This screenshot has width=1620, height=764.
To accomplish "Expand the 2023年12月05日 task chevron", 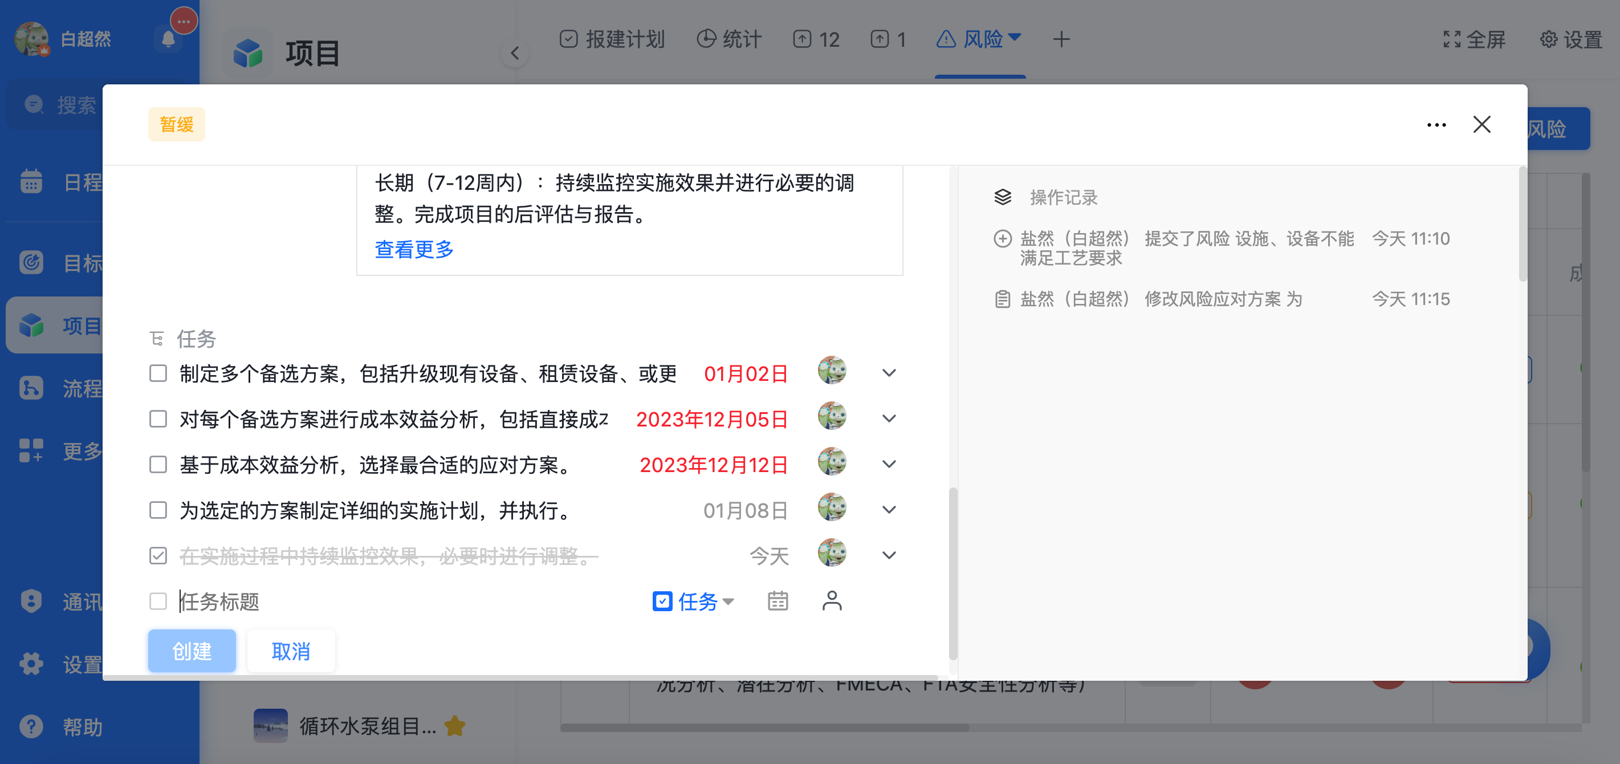I will [x=889, y=418].
